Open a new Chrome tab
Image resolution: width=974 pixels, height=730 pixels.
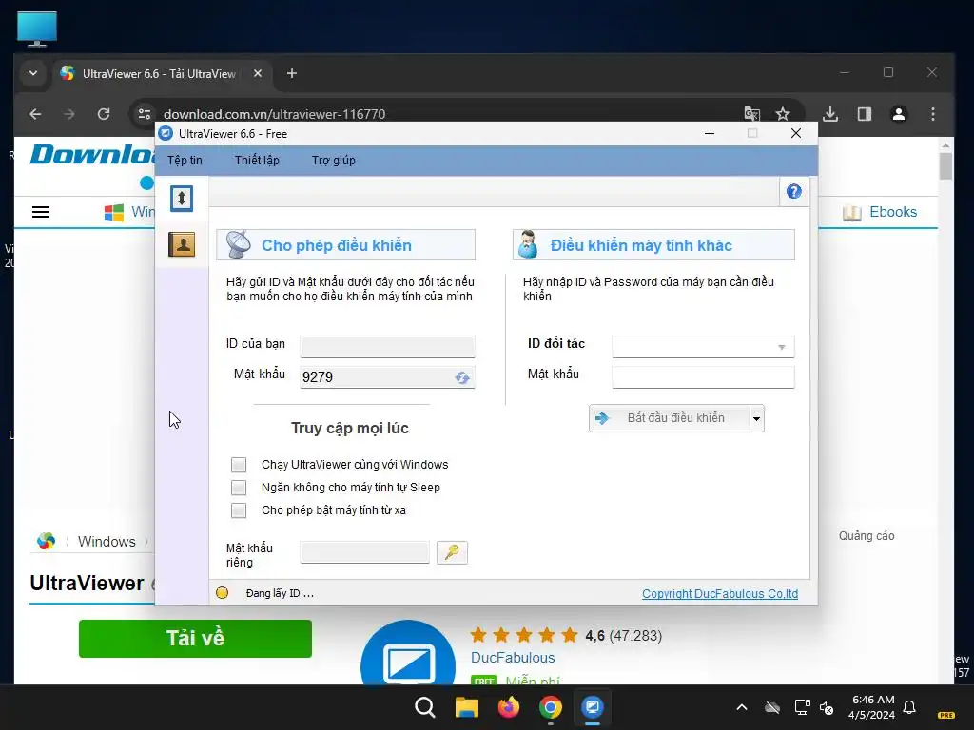(x=292, y=73)
